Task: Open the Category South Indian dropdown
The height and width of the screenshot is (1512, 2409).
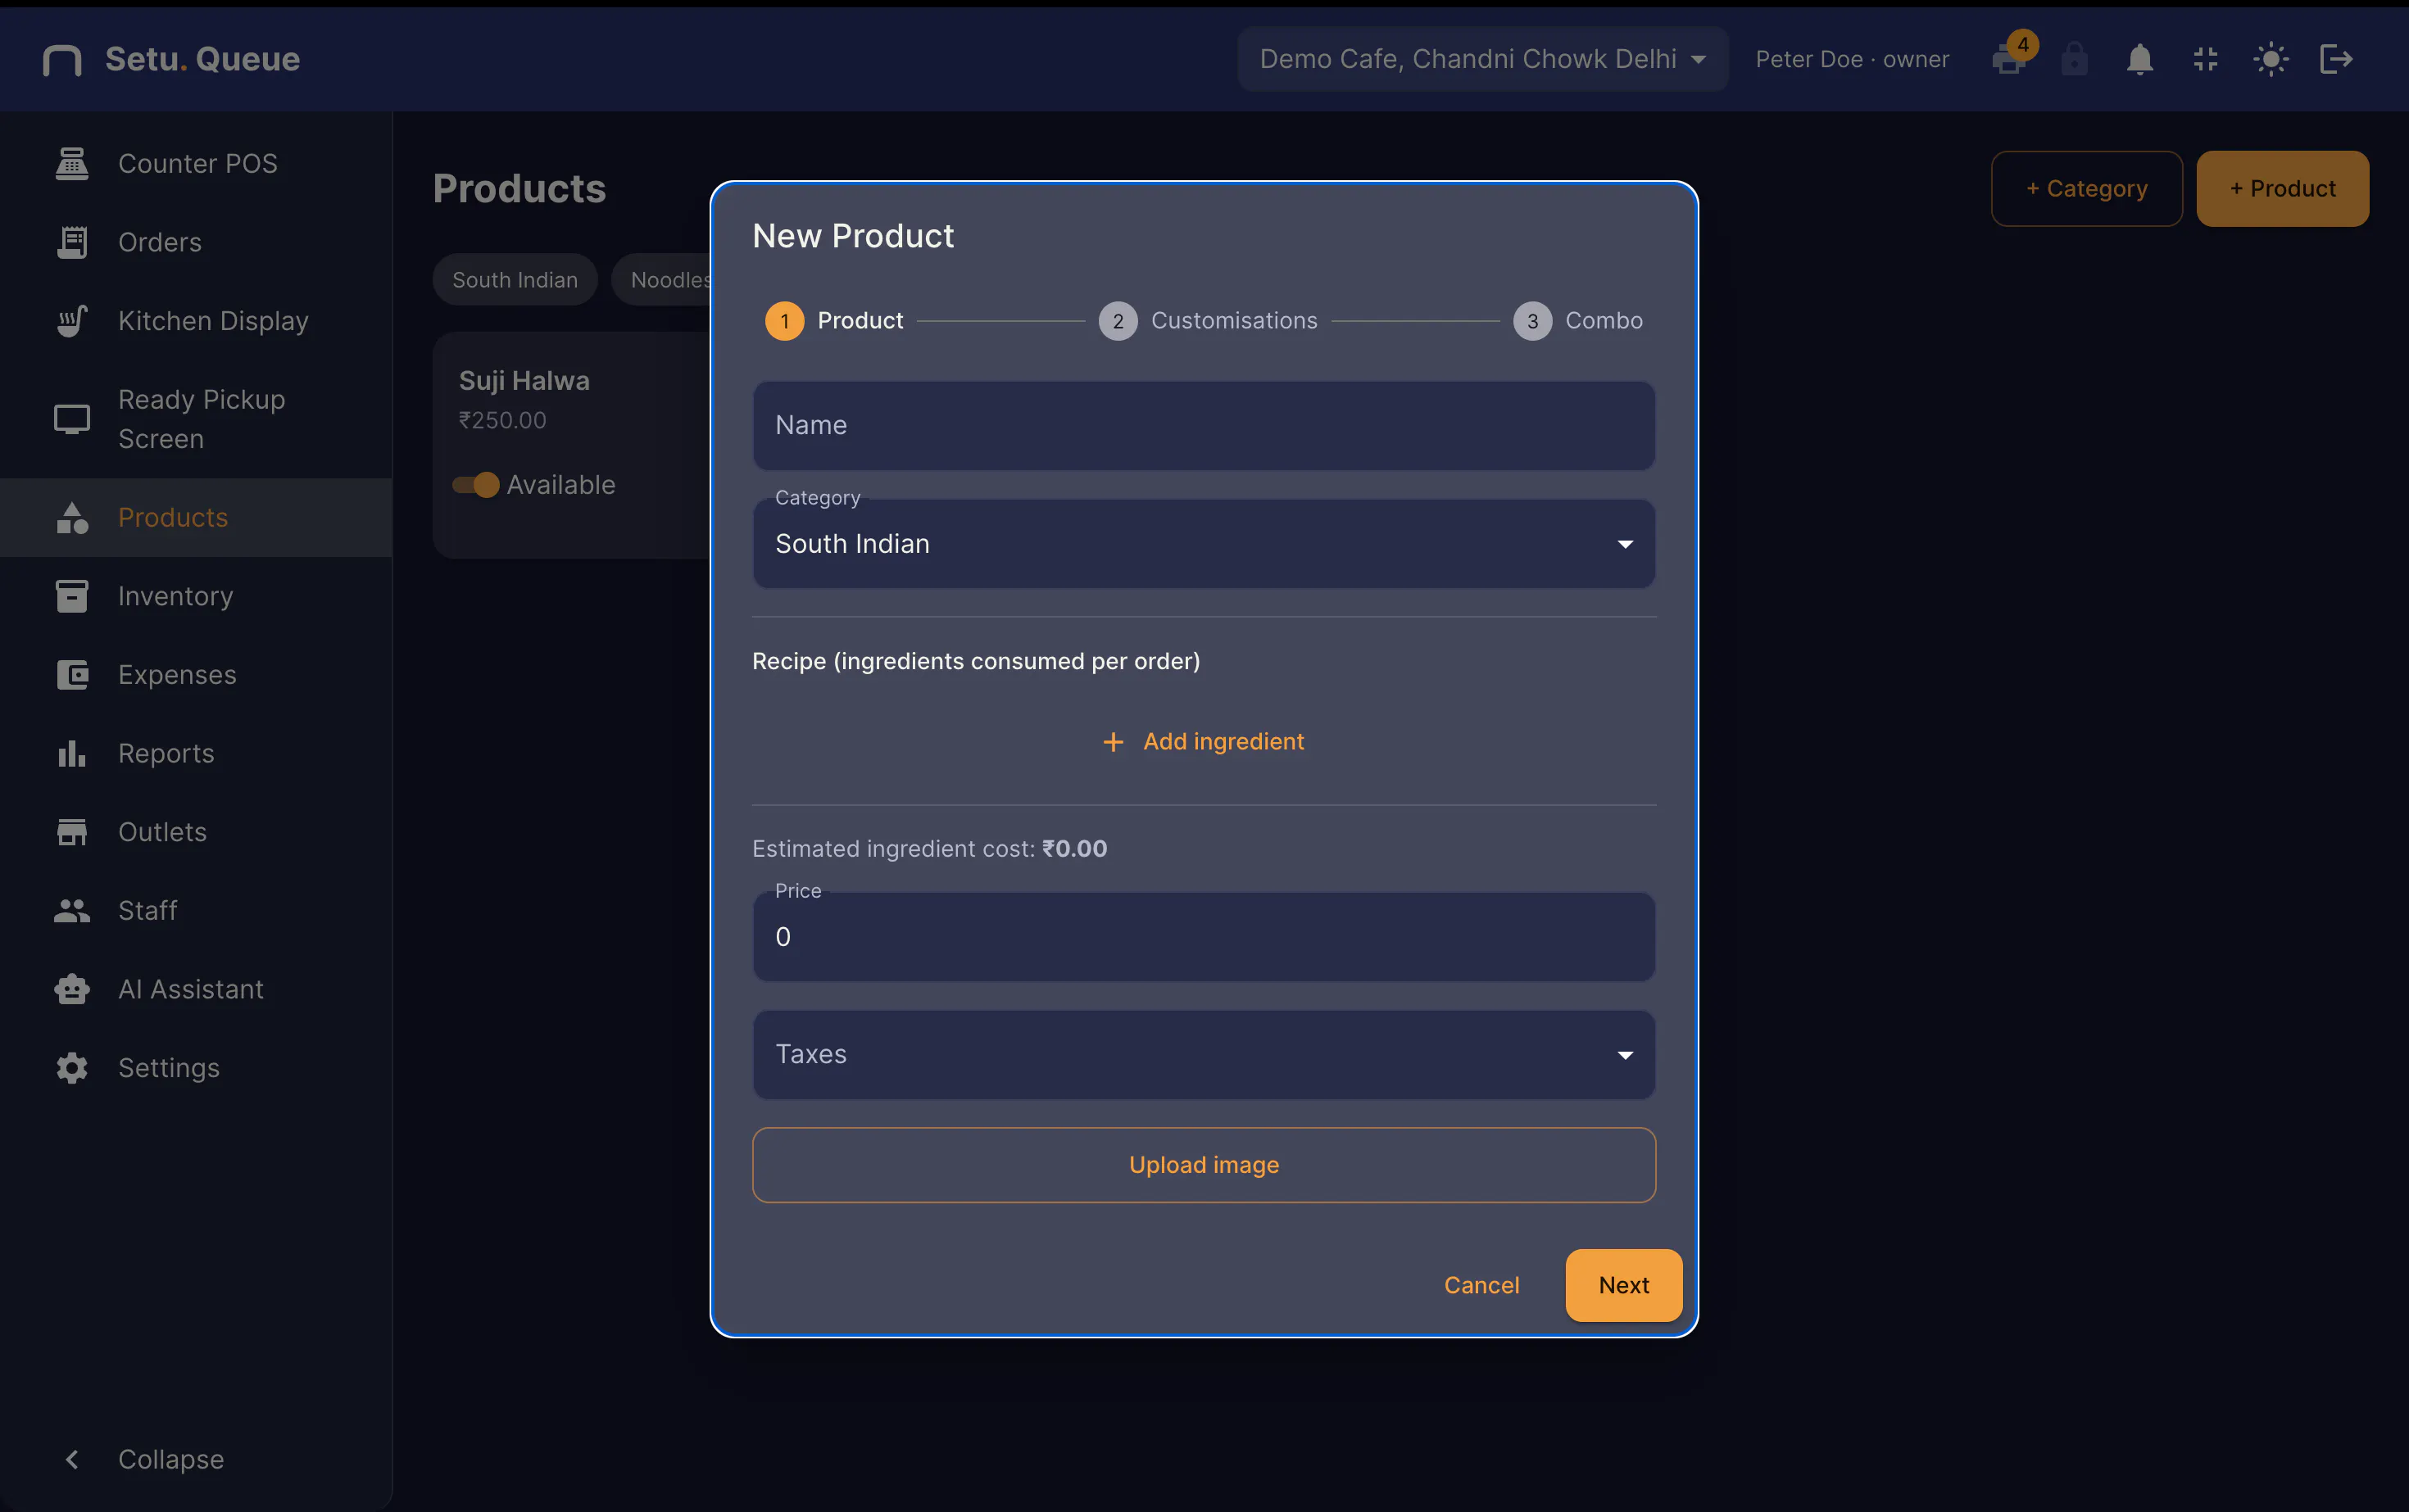Action: pyautogui.click(x=1204, y=544)
